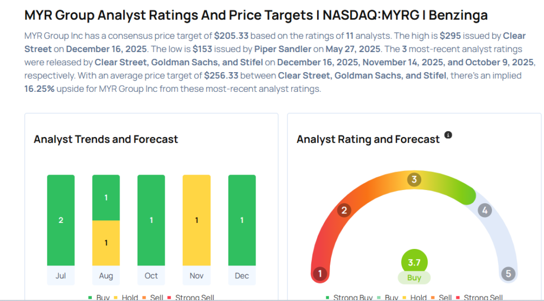Click the yellow Nov hold bar
Viewport: 544px width, 301px height.
(x=197, y=220)
